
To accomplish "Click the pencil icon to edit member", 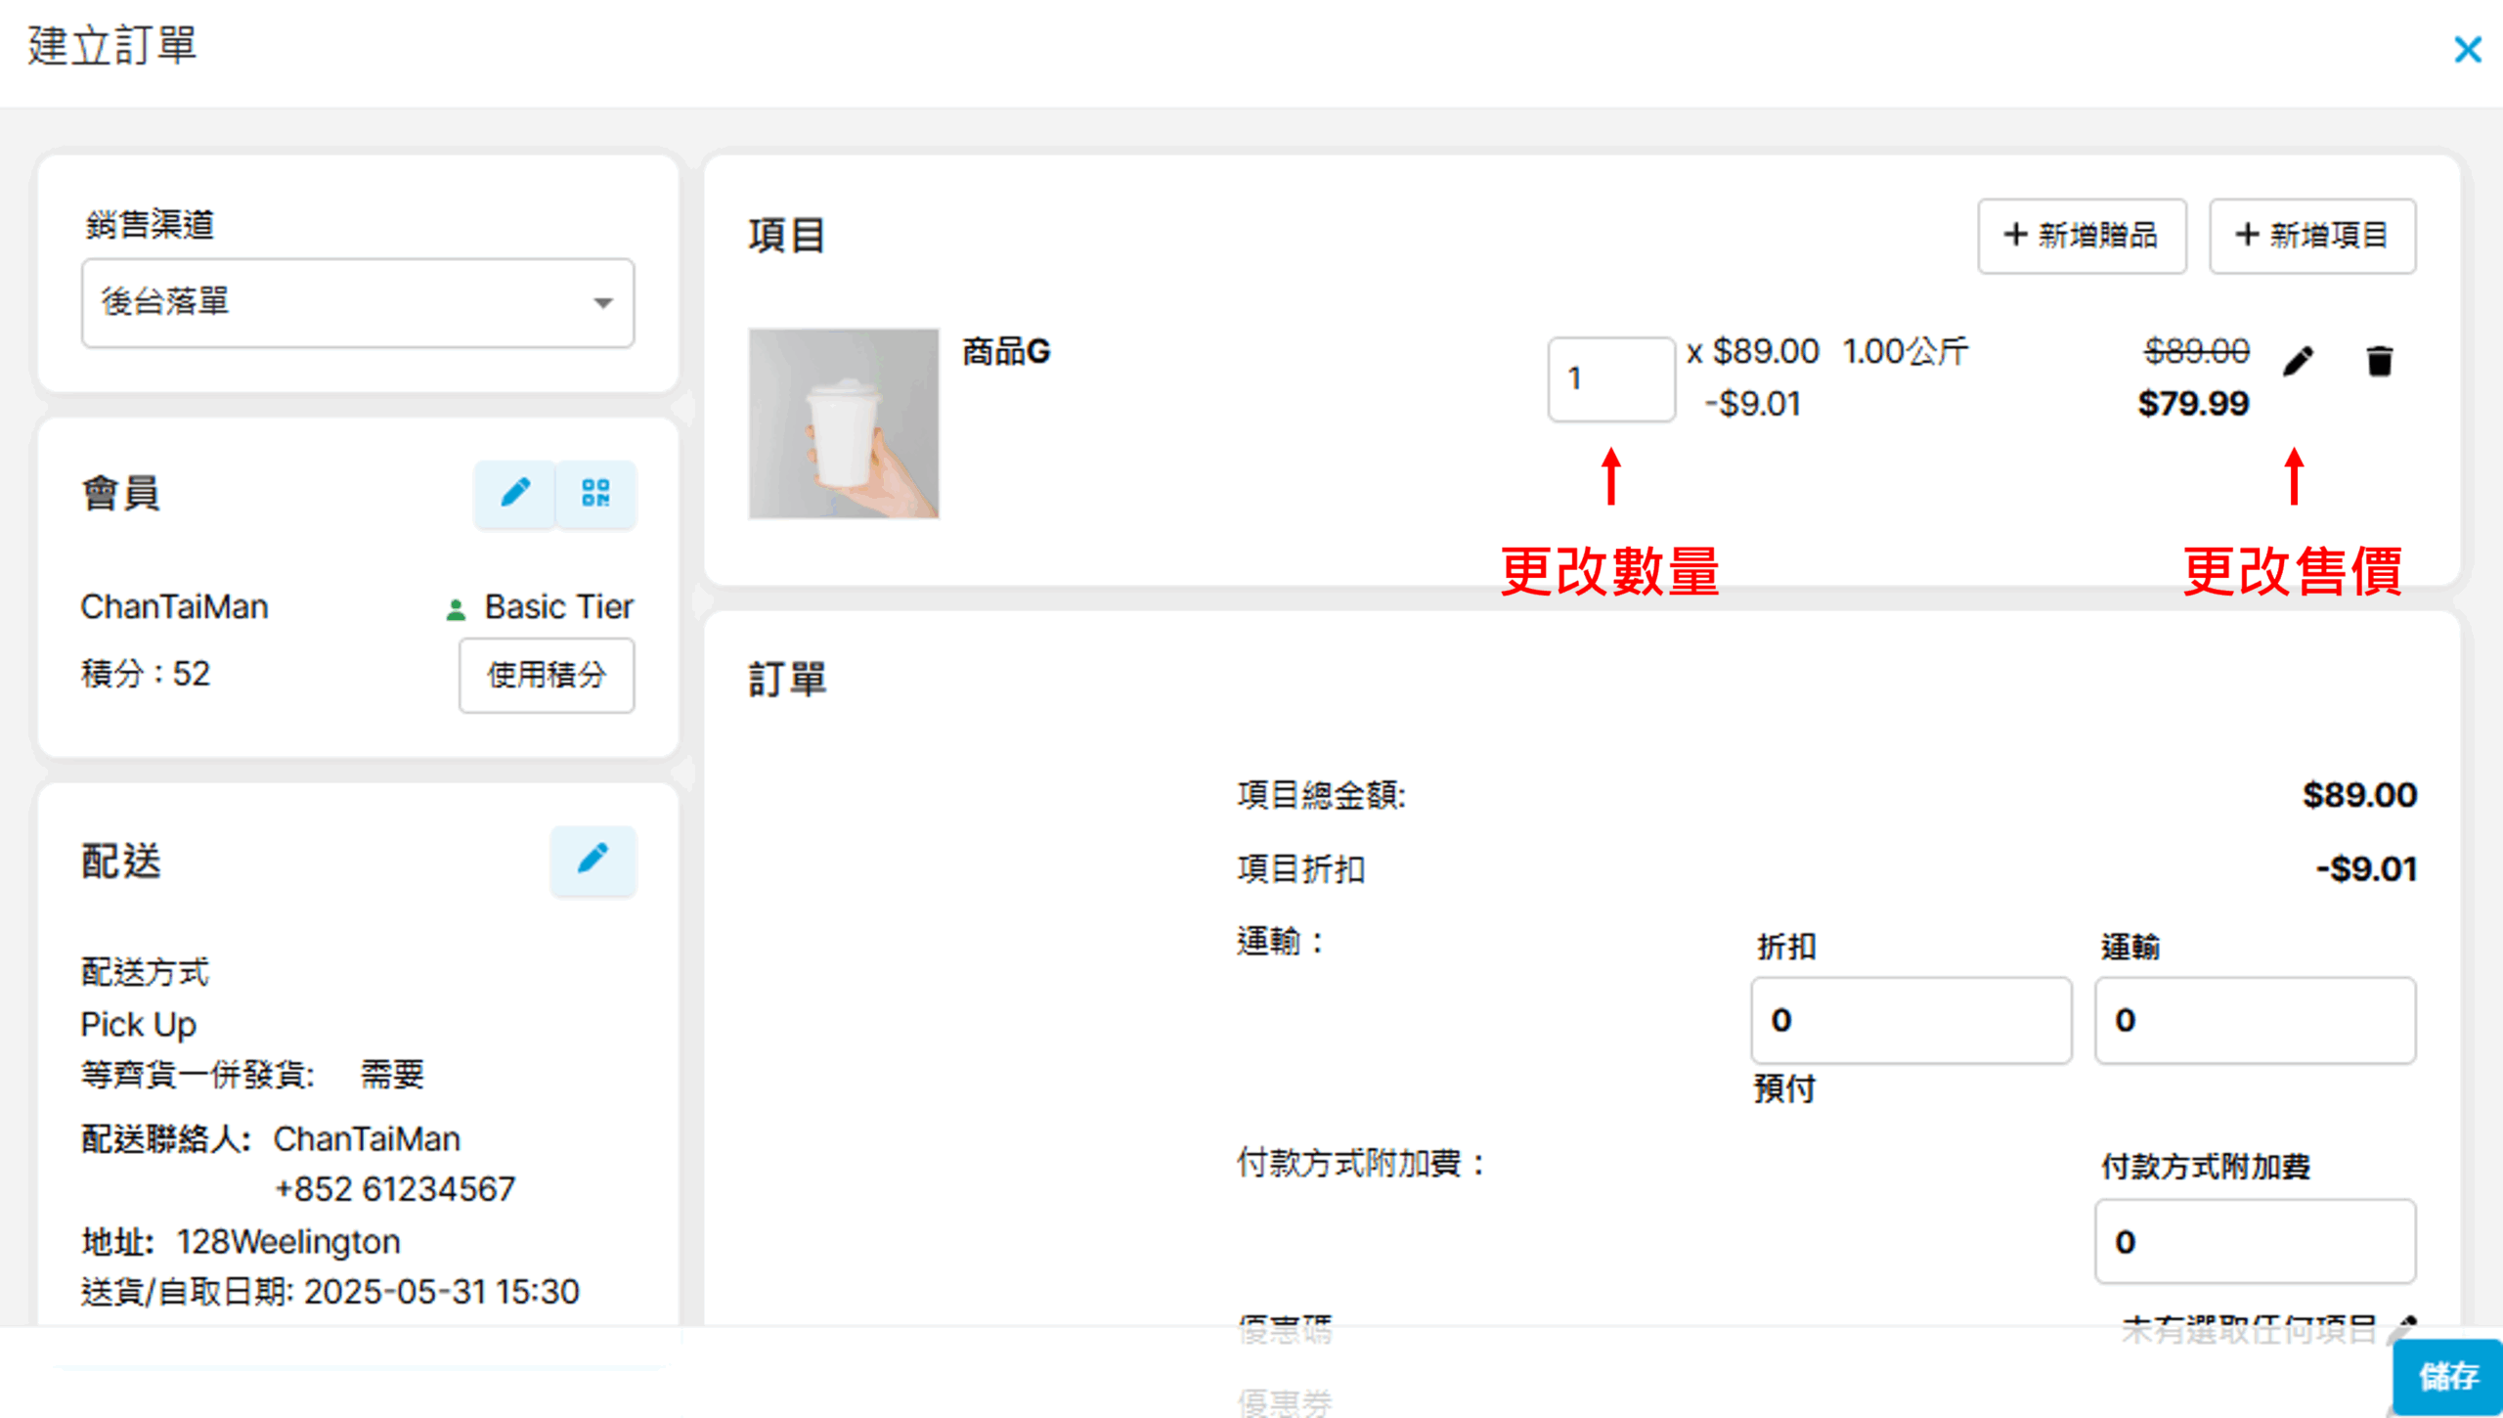I will [x=515, y=493].
